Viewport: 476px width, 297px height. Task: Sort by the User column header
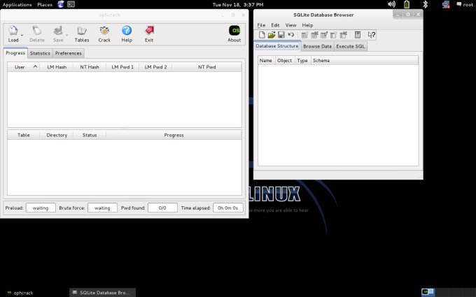tap(24, 67)
